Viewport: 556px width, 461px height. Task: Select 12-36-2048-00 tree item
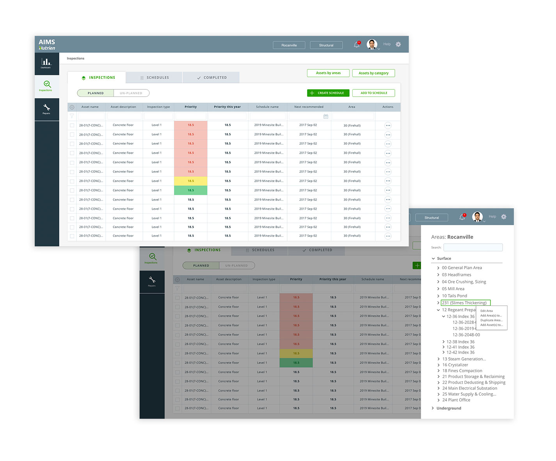coord(466,335)
